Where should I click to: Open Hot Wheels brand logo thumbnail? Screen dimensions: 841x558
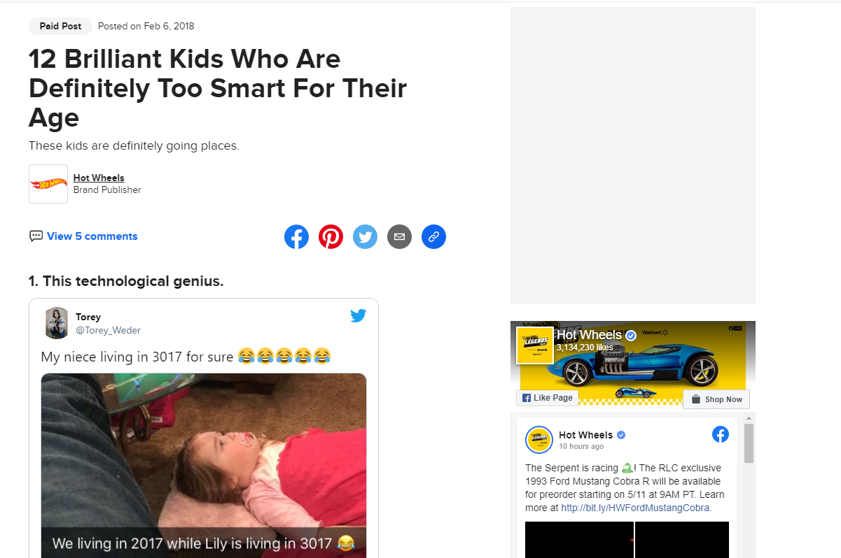[x=48, y=184]
